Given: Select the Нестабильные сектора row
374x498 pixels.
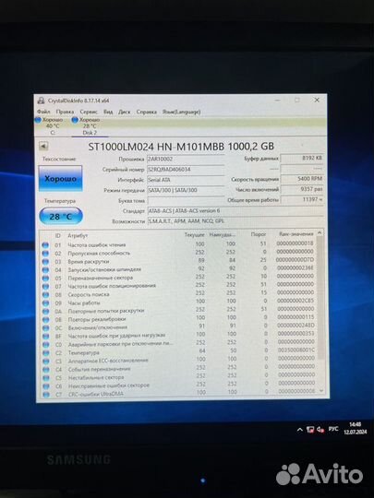Looking at the screenshot, I should (x=179, y=376).
